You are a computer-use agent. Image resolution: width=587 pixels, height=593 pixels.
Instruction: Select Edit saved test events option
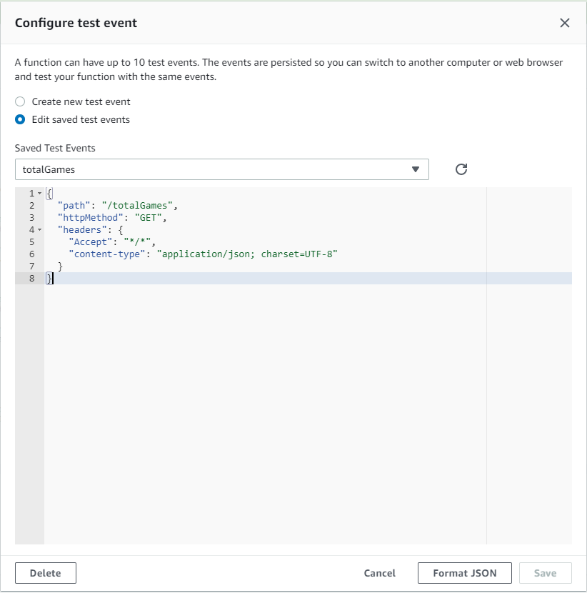20,119
